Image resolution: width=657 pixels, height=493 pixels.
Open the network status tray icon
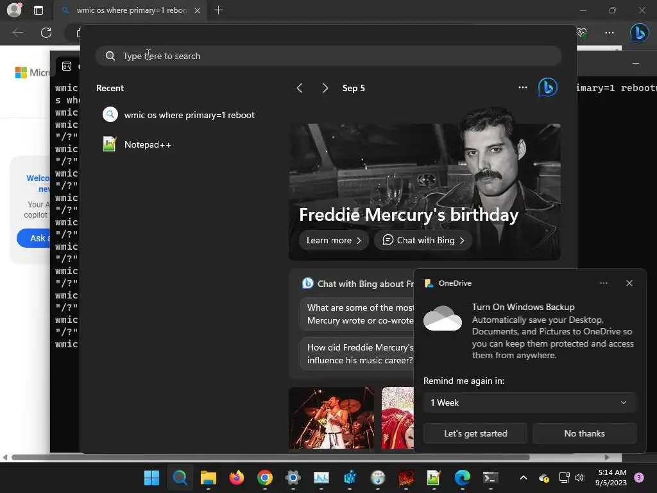coord(564,478)
